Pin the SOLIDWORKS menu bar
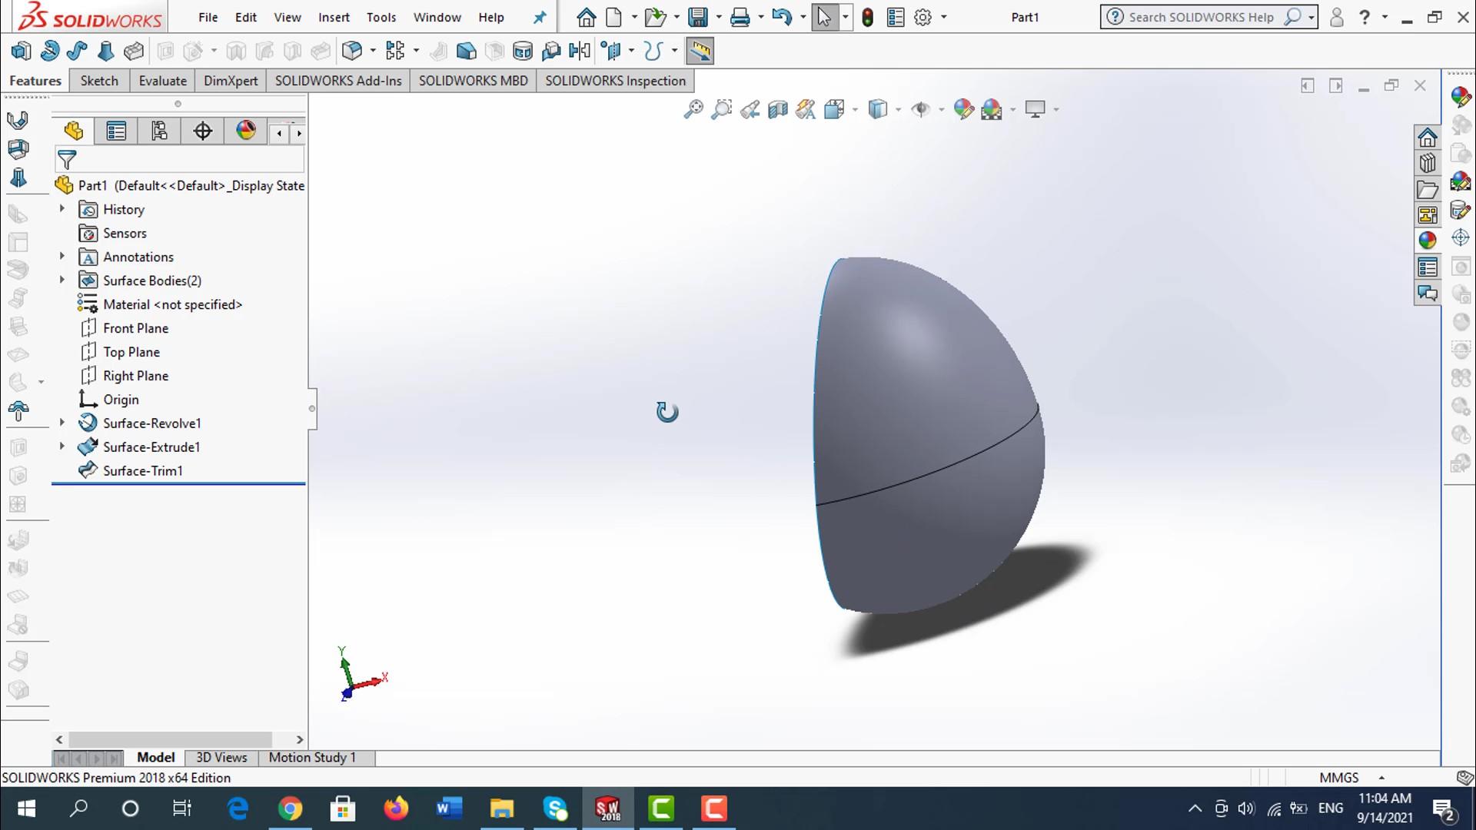The image size is (1476, 830). (540, 17)
